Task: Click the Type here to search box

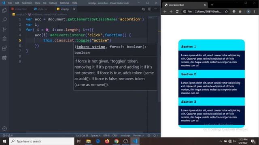Action: 42,141
